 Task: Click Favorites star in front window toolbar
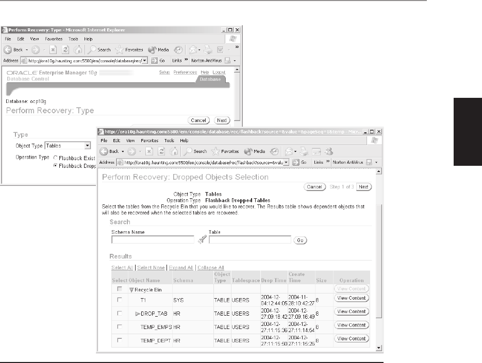pos(216,151)
